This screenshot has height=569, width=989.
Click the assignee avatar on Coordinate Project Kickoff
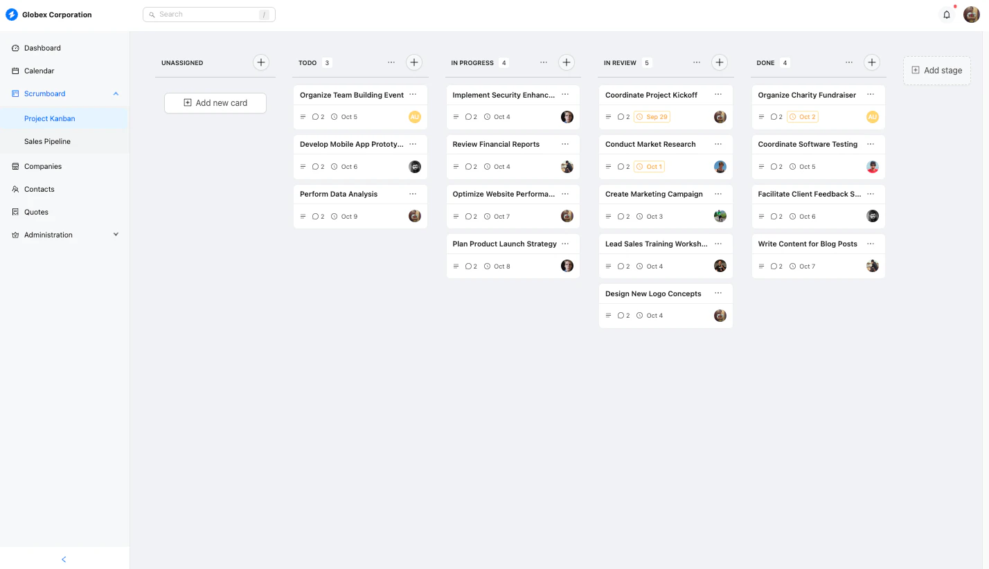point(720,116)
